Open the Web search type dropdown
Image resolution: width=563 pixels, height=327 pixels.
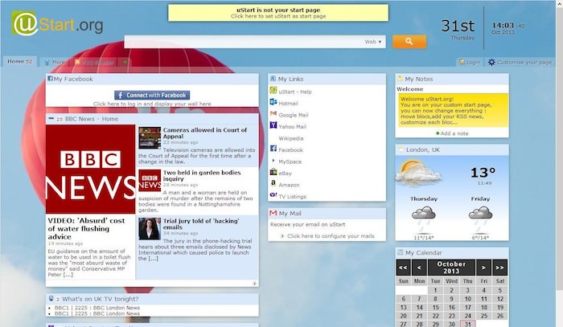[373, 42]
